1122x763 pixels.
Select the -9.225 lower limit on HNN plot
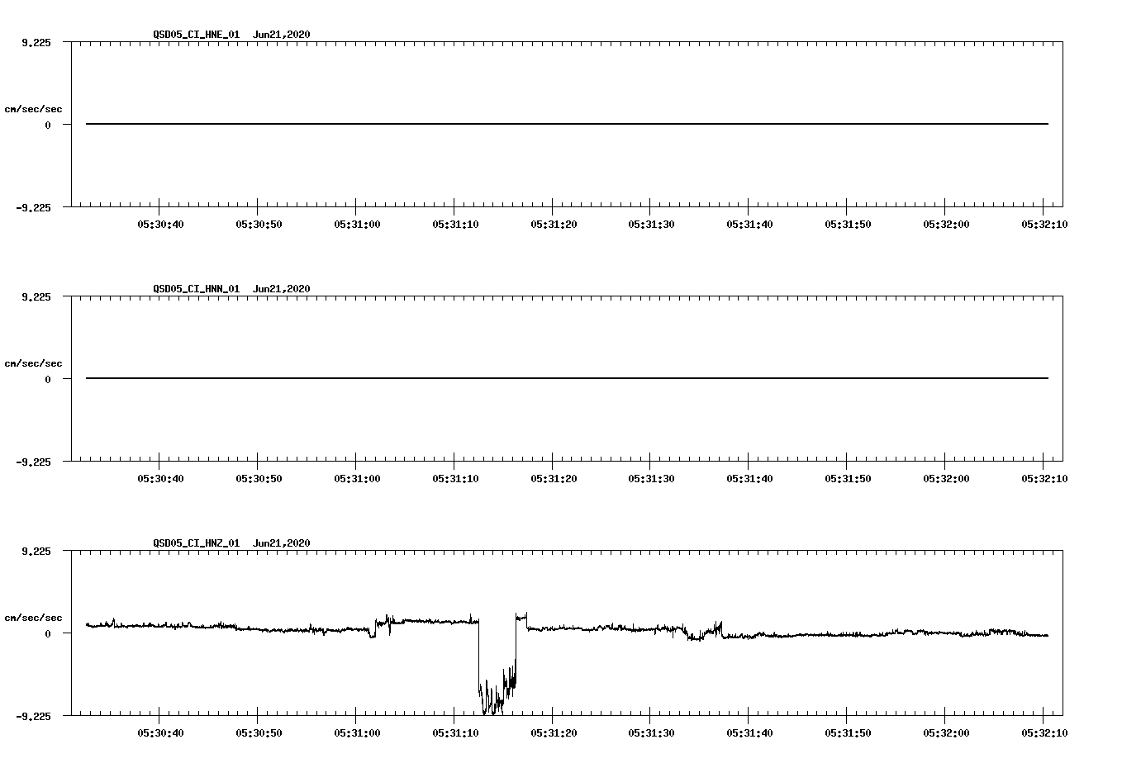click(34, 462)
